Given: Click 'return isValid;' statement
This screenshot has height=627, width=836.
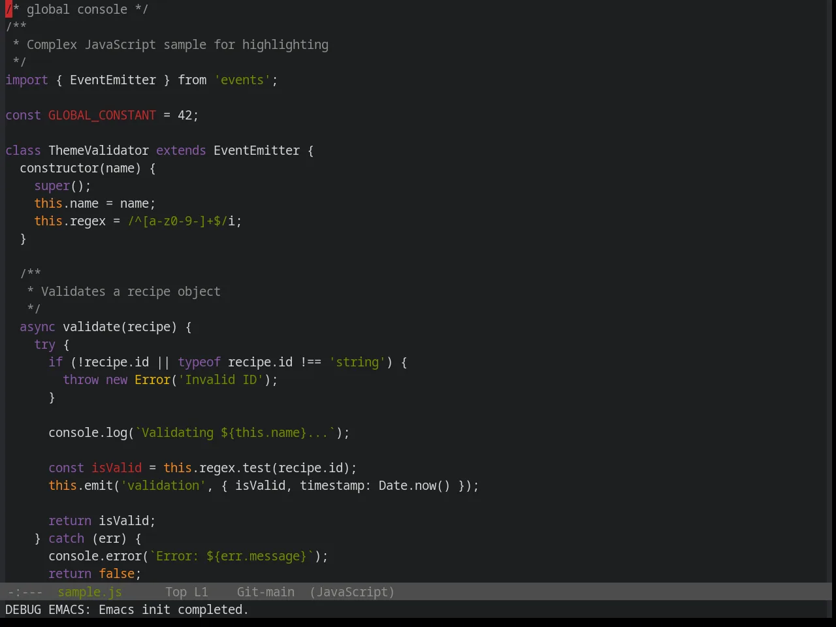Looking at the screenshot, I should (102, 521).
